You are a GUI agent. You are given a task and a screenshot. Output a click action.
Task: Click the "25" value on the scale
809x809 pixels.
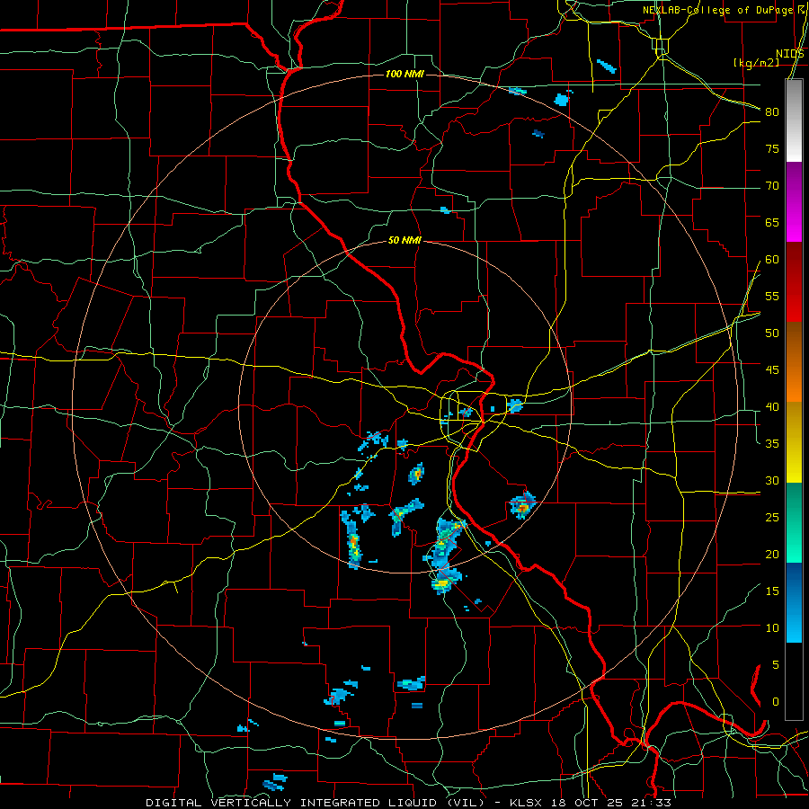click(x=772, y=518)
